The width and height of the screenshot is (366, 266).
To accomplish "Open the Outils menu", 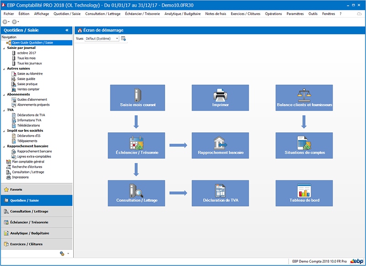I will tap(313, 14).
